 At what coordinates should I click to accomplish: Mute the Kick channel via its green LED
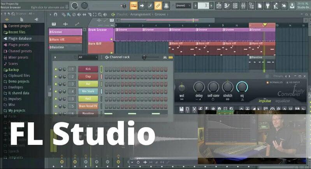(56, 69)
